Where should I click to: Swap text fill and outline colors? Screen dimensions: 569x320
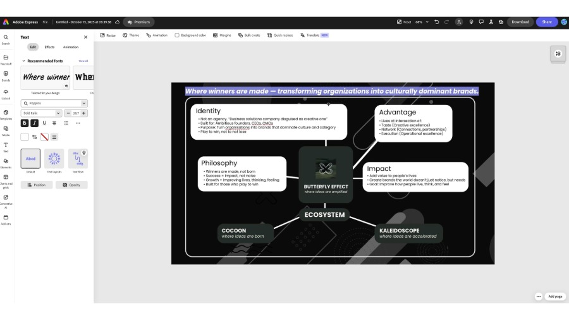35,137
